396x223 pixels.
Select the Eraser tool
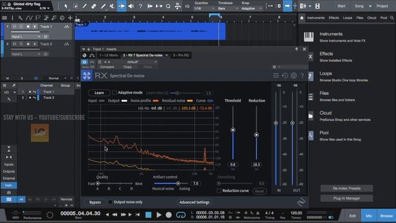click(93, 6)
